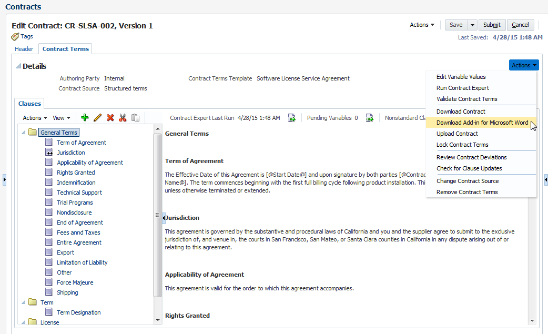Image resolution: width=548 pixels, height=334 pixels.
Task: Click icon next to Pending Variables count
Action: (369, 118)
